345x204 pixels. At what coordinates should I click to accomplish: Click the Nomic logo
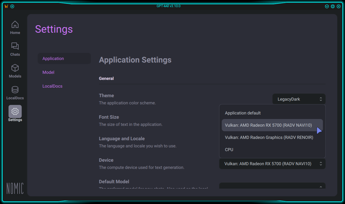[x=15, y=188]
